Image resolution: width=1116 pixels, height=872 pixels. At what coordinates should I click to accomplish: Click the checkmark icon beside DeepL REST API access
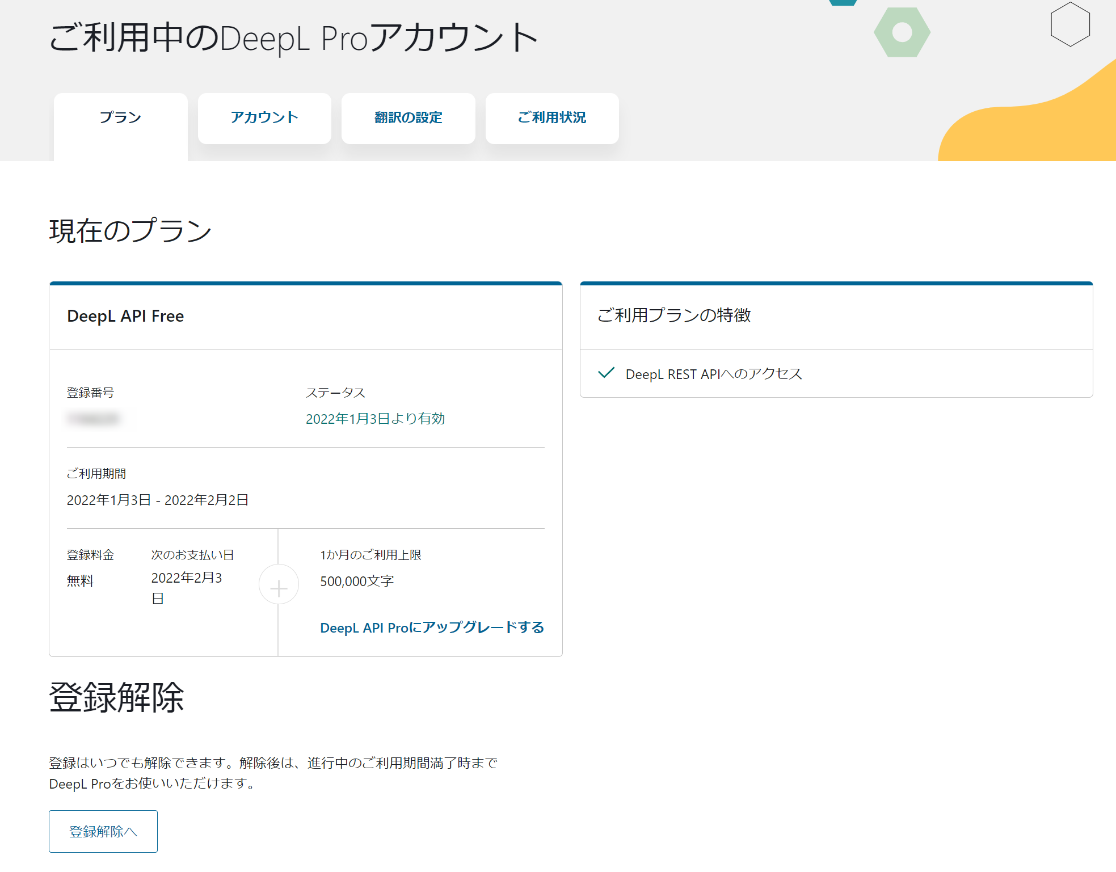tap(607, 373)
